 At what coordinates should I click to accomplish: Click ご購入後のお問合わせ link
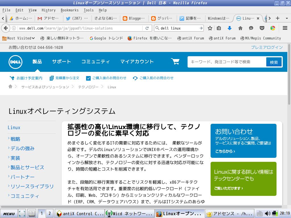coord(106,78)
